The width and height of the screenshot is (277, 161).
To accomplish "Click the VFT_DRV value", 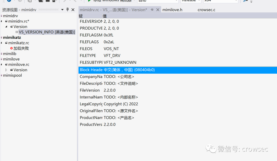I will click(112, 56).
